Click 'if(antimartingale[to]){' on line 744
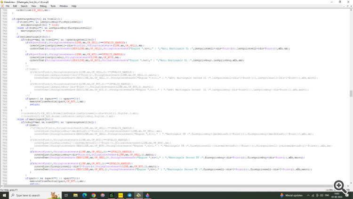 (33, 37)
